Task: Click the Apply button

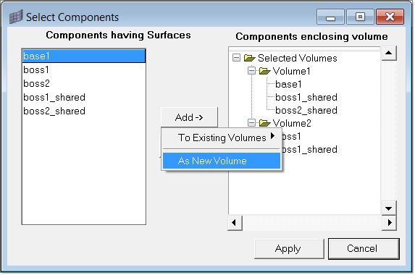Action: [289, 248]
